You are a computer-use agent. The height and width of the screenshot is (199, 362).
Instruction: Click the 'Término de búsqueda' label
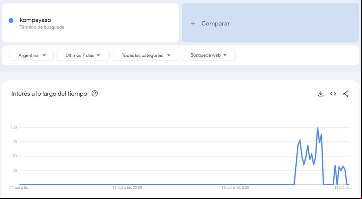(42, 27)
